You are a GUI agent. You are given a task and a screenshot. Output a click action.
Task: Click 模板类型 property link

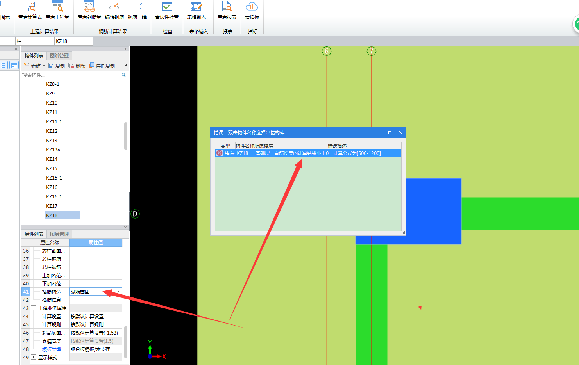tap(52, 349)
